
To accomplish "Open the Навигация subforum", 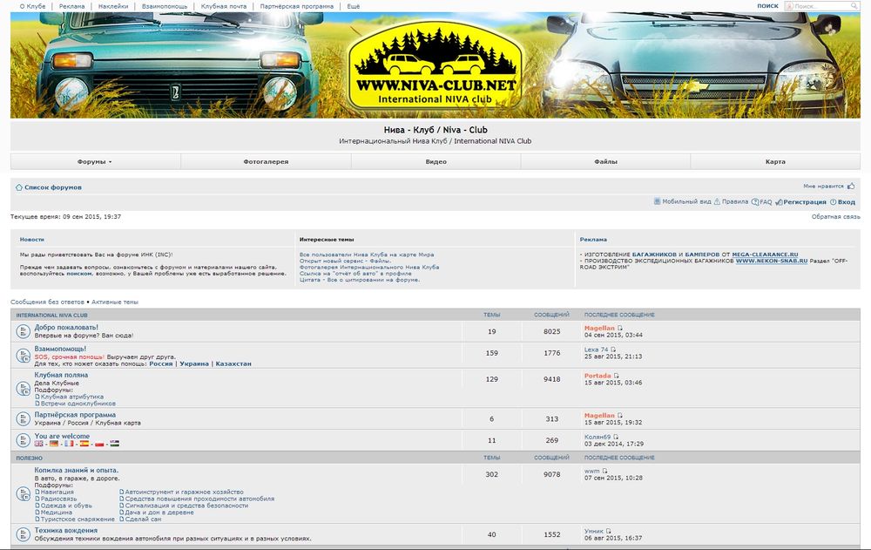I will pos(57,492).
